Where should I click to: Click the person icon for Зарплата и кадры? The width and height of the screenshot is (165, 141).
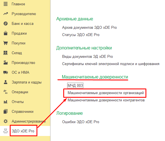click(x=6, y=82)
